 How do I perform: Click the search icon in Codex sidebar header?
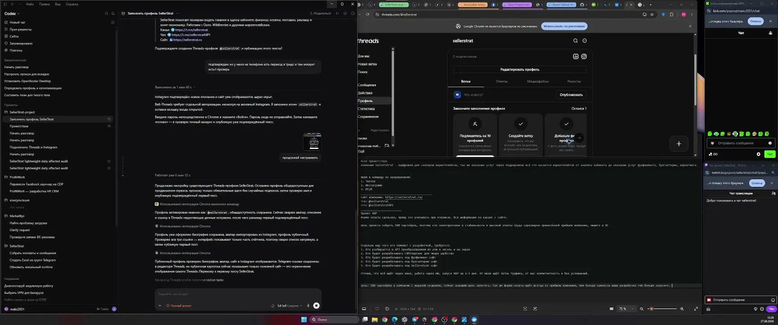[106, 14]
